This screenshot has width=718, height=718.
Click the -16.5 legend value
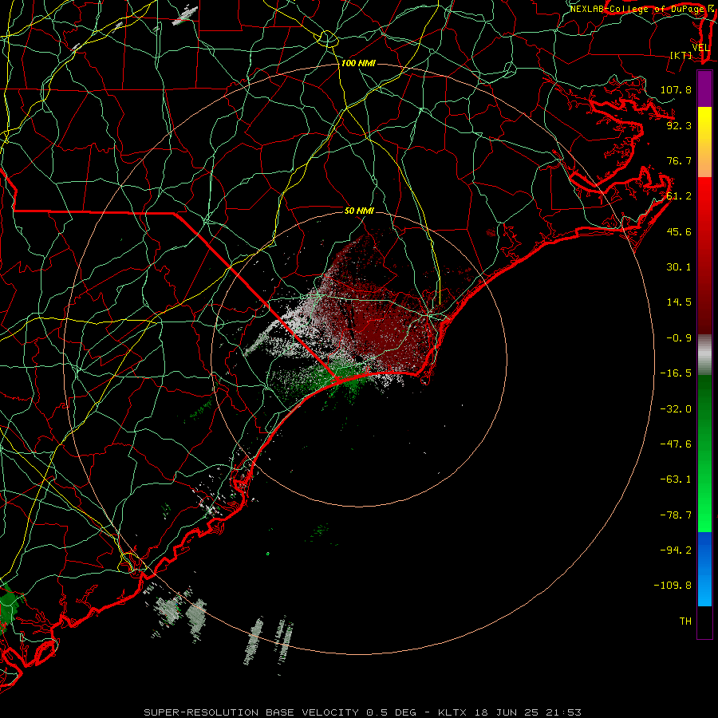pos(676,373)
